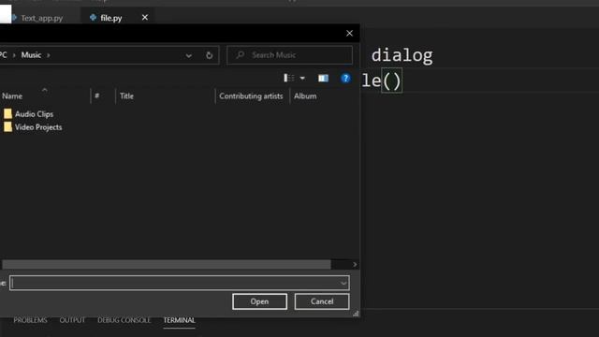Sort by Contributing artists column header
The width and height of the screenshot is (599, 337).
252,95
